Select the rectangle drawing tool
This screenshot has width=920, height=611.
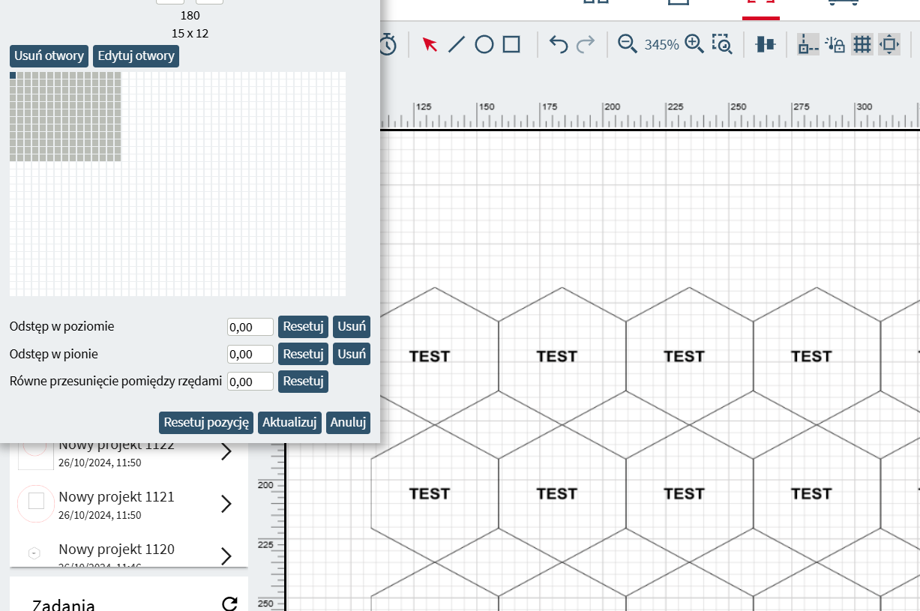coord(511,44)
